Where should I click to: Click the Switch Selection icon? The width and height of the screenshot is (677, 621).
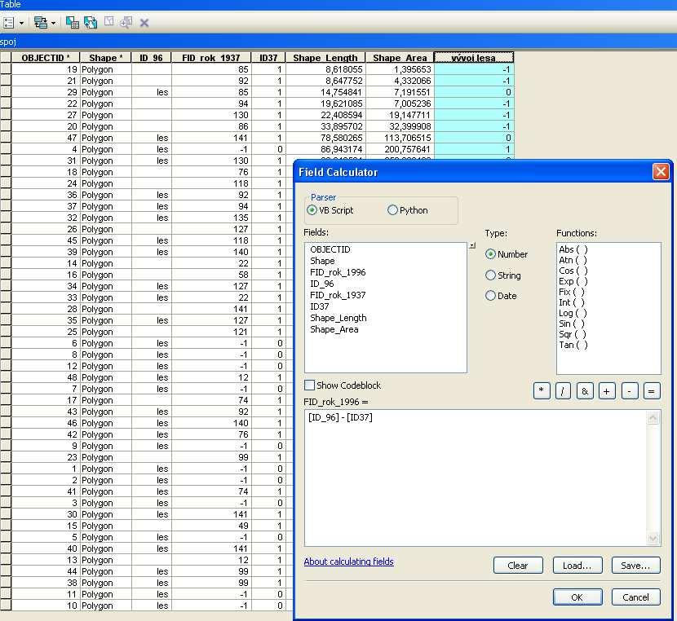click(91, 23)
